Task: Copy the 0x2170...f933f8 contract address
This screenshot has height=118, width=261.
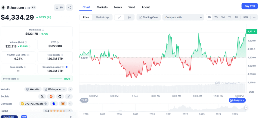Action: click(46, 104)
